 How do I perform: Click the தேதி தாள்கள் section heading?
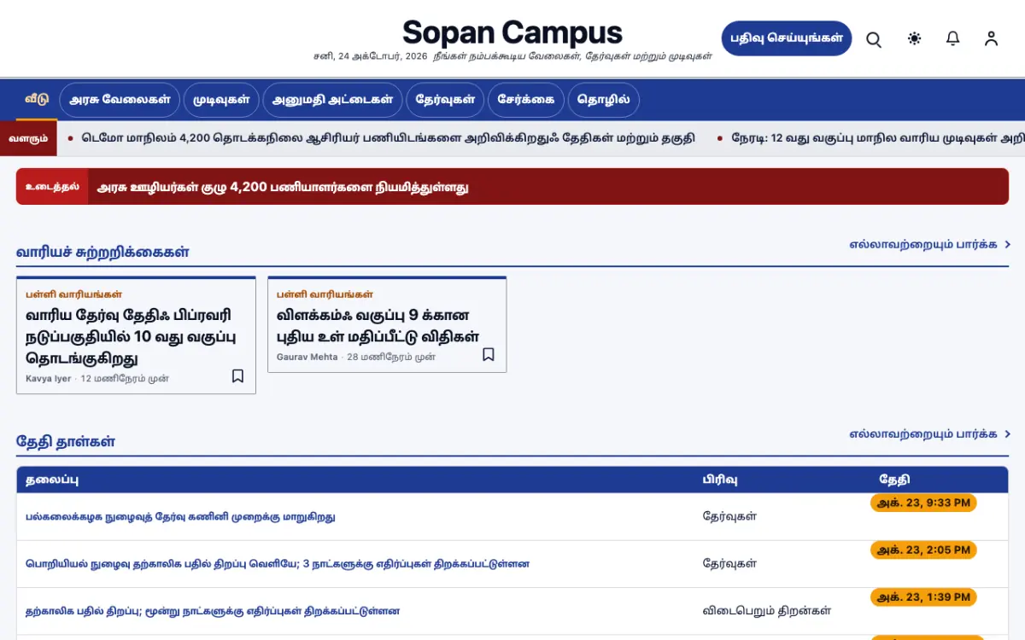point(66,441)
